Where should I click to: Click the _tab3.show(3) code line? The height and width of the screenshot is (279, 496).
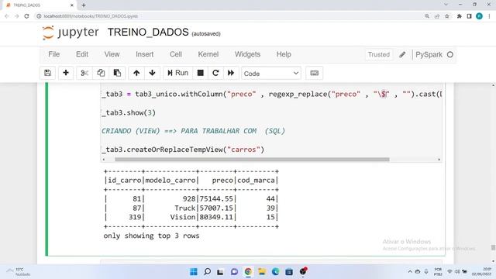pyautogui.click(x=129, y=112)
